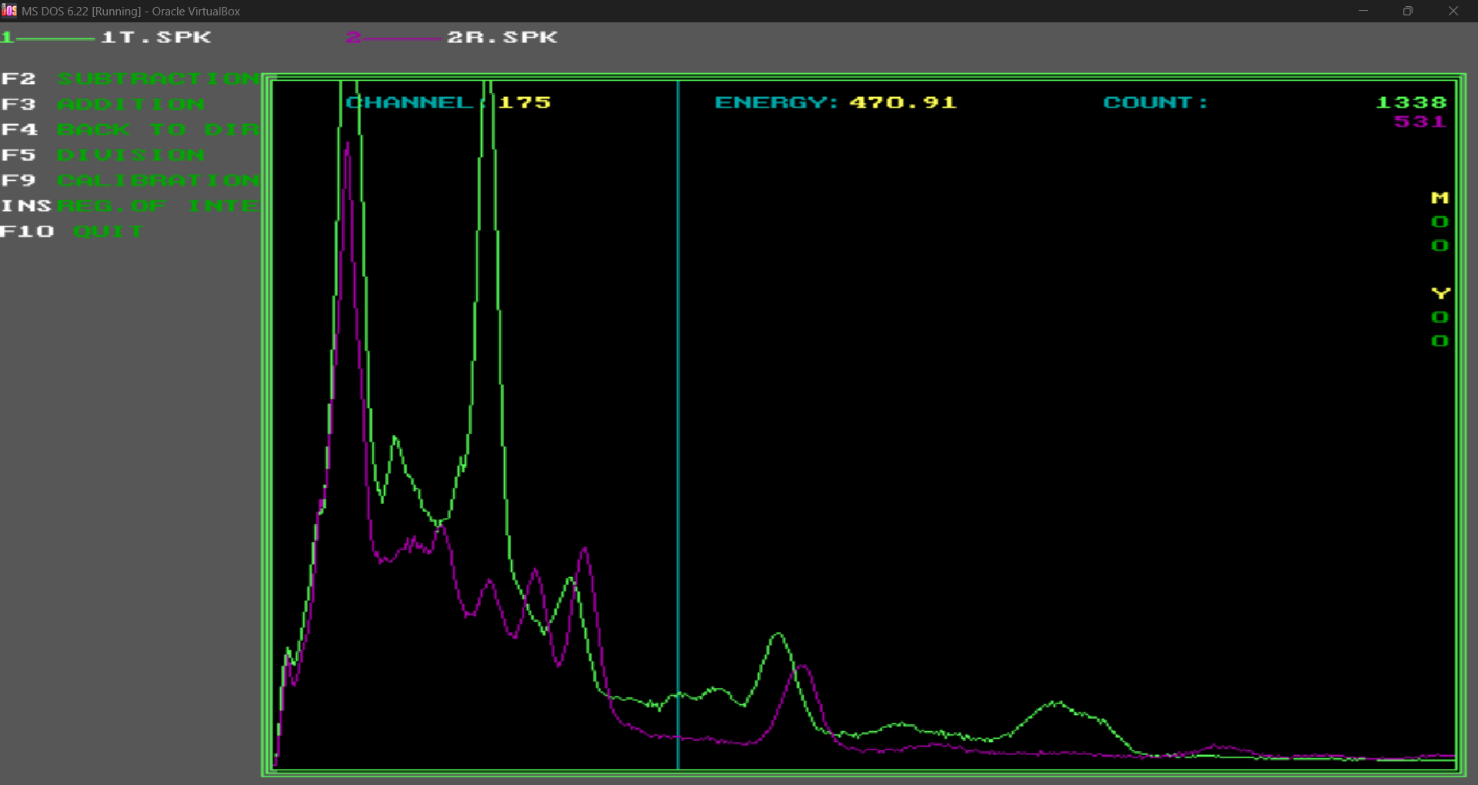The width and height of the screenshot is (1478, 785).
Task: Click the green COUNT value 1338
Action: click(1411, 102)
